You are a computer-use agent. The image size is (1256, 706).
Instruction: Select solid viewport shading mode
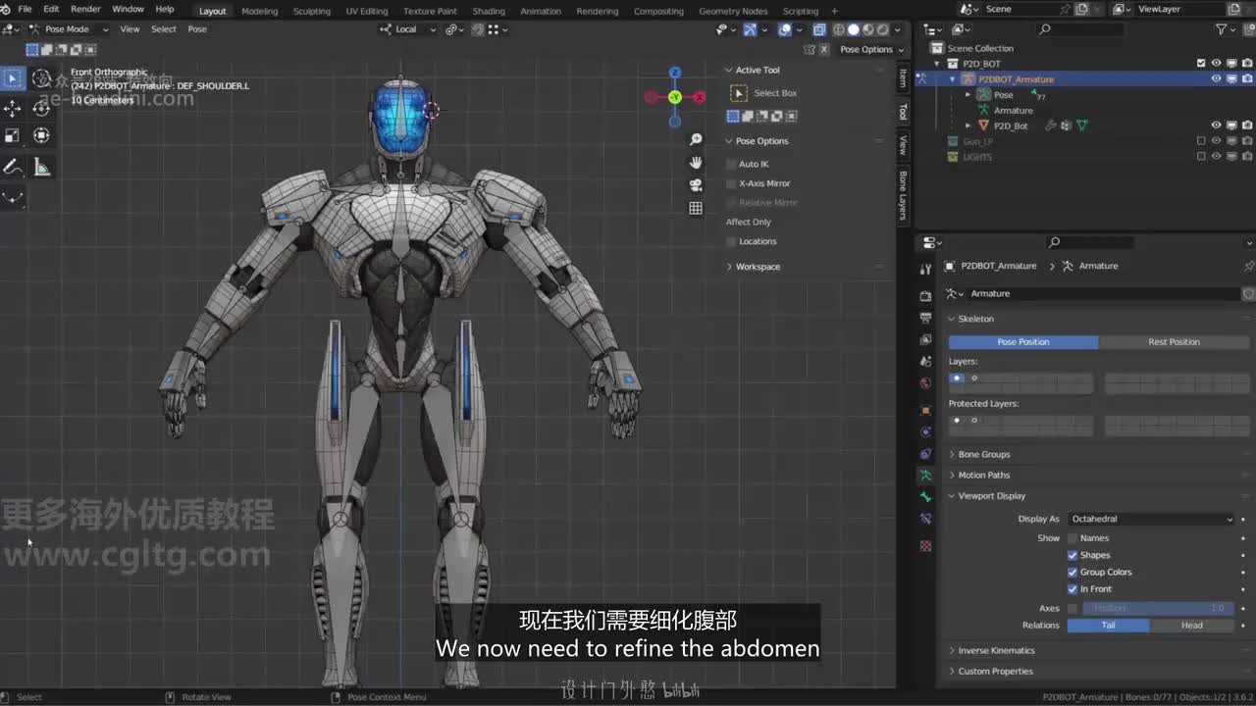coord(853,29)
